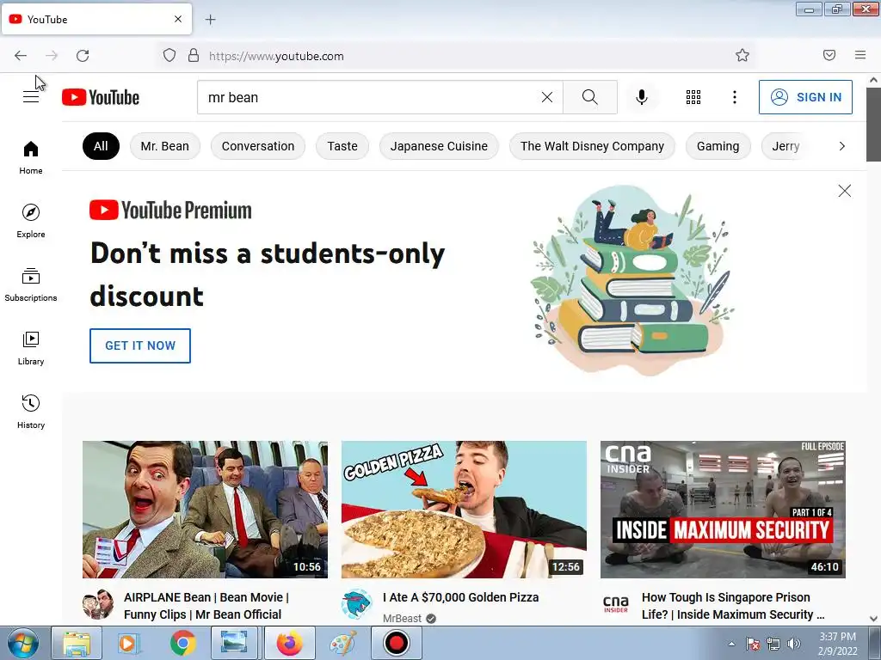
Task: Open the YouTube hamburger guide menu
Action: [x=31, y=97]
